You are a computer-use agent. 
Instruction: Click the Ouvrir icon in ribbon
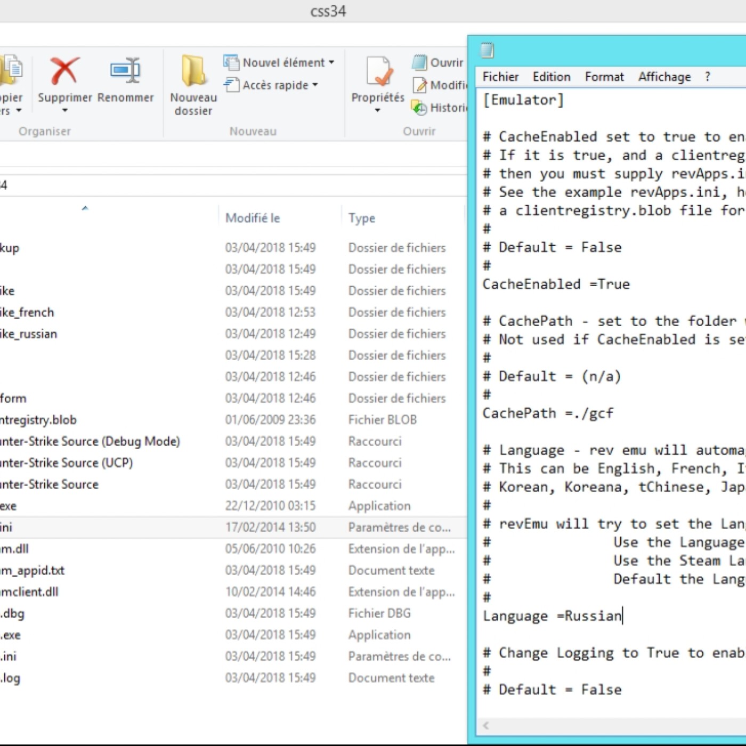(419, 62)
